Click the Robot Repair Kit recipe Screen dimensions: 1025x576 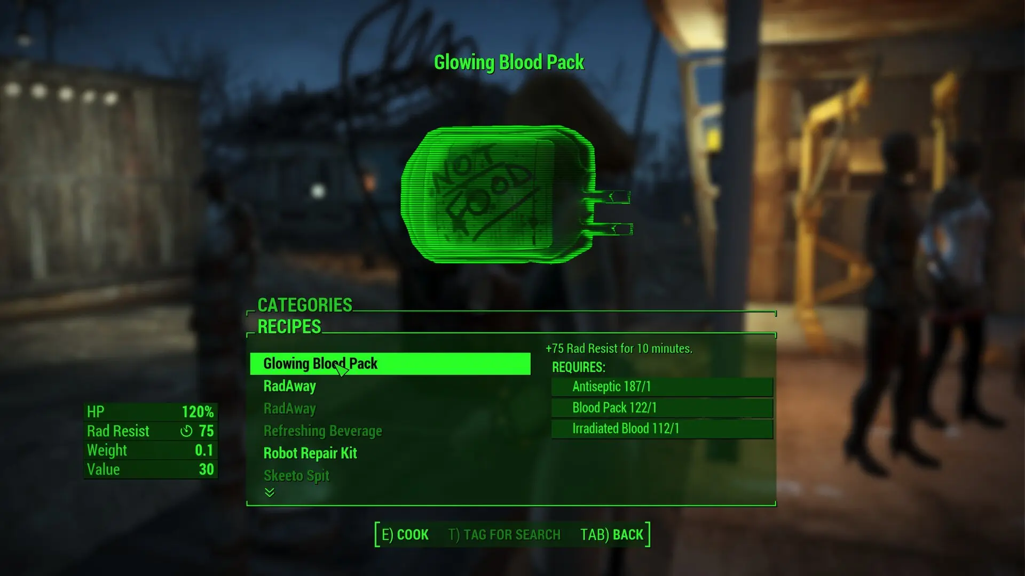312,453
